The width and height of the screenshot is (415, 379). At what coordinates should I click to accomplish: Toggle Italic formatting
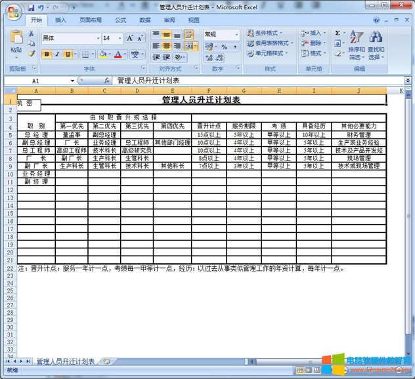(x=57, y=54)
